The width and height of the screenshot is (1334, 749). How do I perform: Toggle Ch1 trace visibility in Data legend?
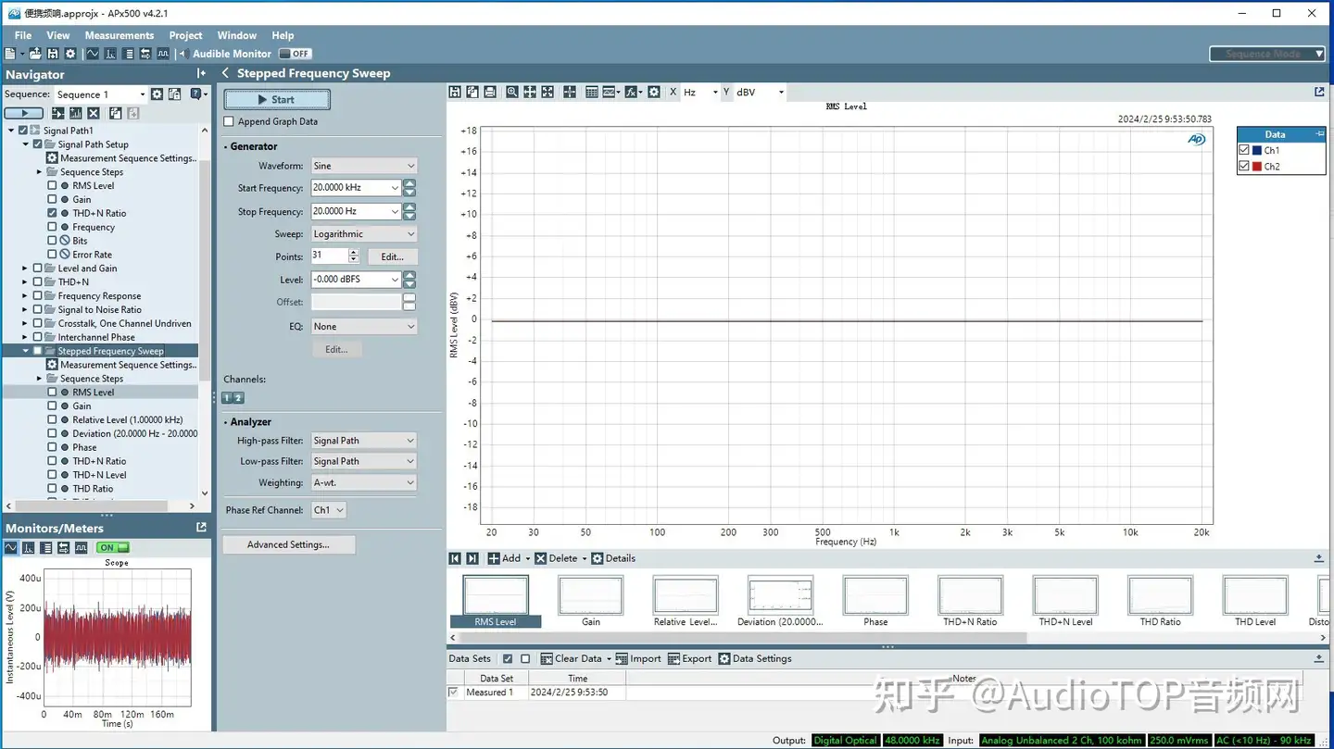(x=1244, y=150)
